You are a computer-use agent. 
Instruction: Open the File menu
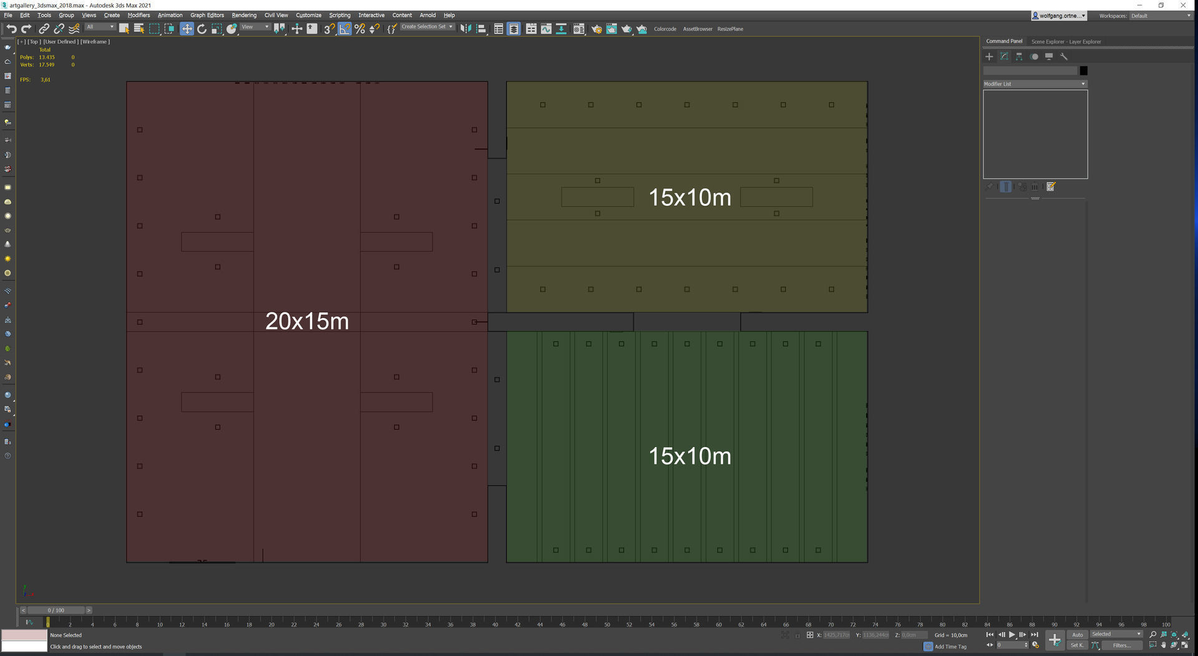click(x=8, y=15)
